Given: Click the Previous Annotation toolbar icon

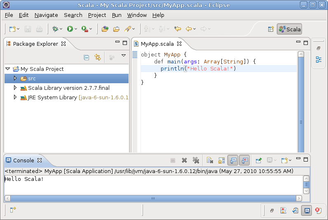Looking at the screenshot, I should (x=162, y=29).
